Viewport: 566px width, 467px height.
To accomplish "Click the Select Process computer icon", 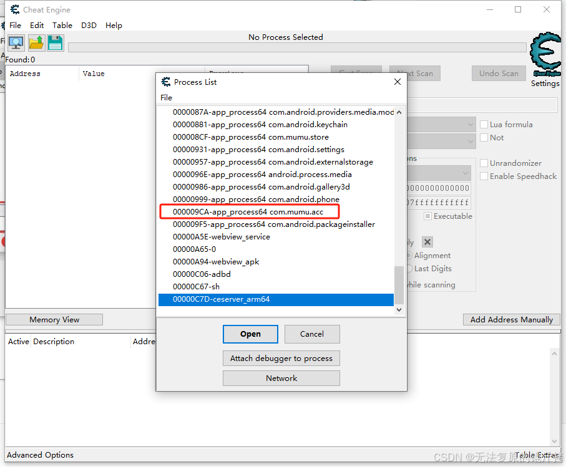I will click(x=16, y=43).
